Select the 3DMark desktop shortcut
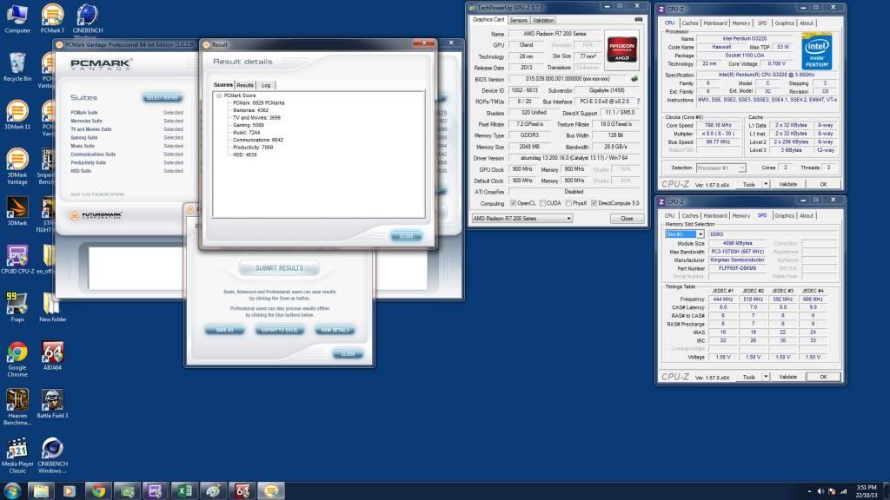 [x=17, y=211]
